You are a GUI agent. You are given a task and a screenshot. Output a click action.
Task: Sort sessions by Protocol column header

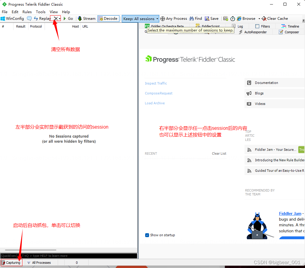37,26
